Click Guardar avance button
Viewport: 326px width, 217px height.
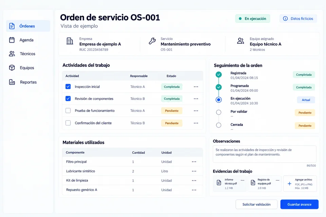(300, 204)
